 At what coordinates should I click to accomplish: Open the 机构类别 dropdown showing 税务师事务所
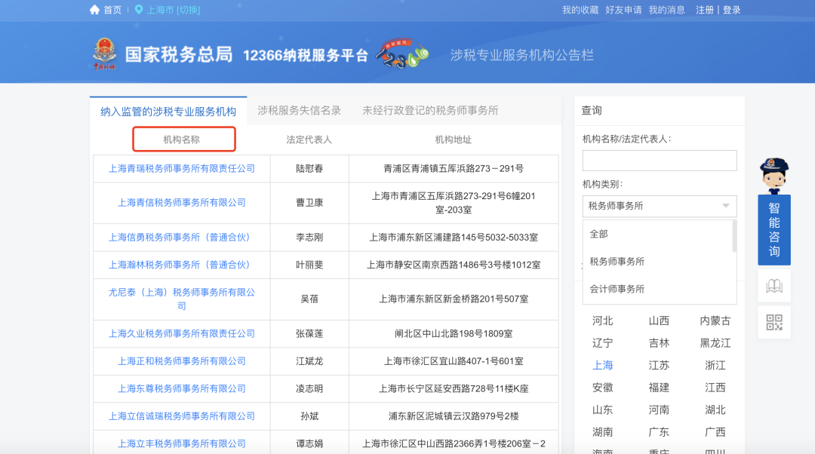point(660,206)
